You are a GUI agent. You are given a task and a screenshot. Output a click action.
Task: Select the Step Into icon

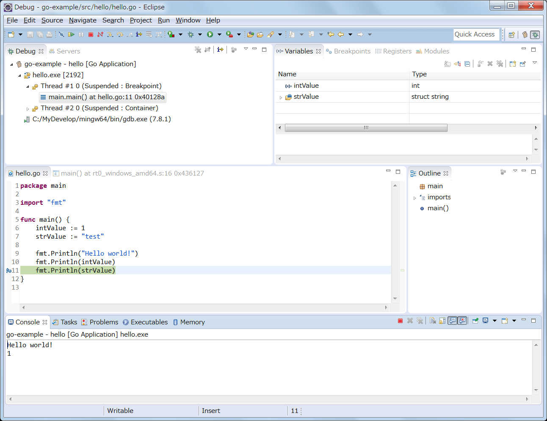click(x=110, y=34)
